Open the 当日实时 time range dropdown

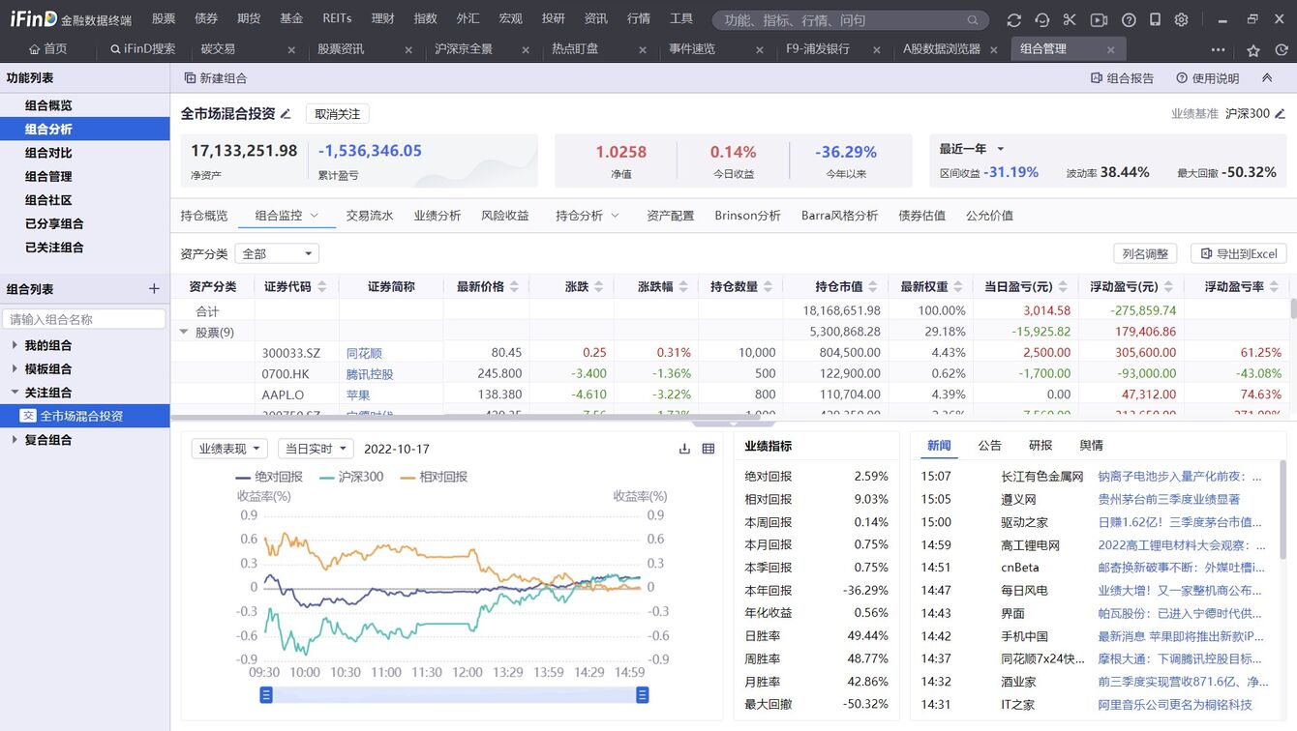coord(317,449)
